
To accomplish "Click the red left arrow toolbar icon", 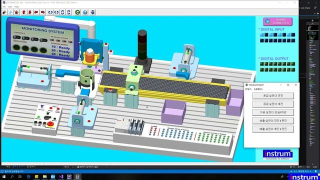I will point(36,12).
